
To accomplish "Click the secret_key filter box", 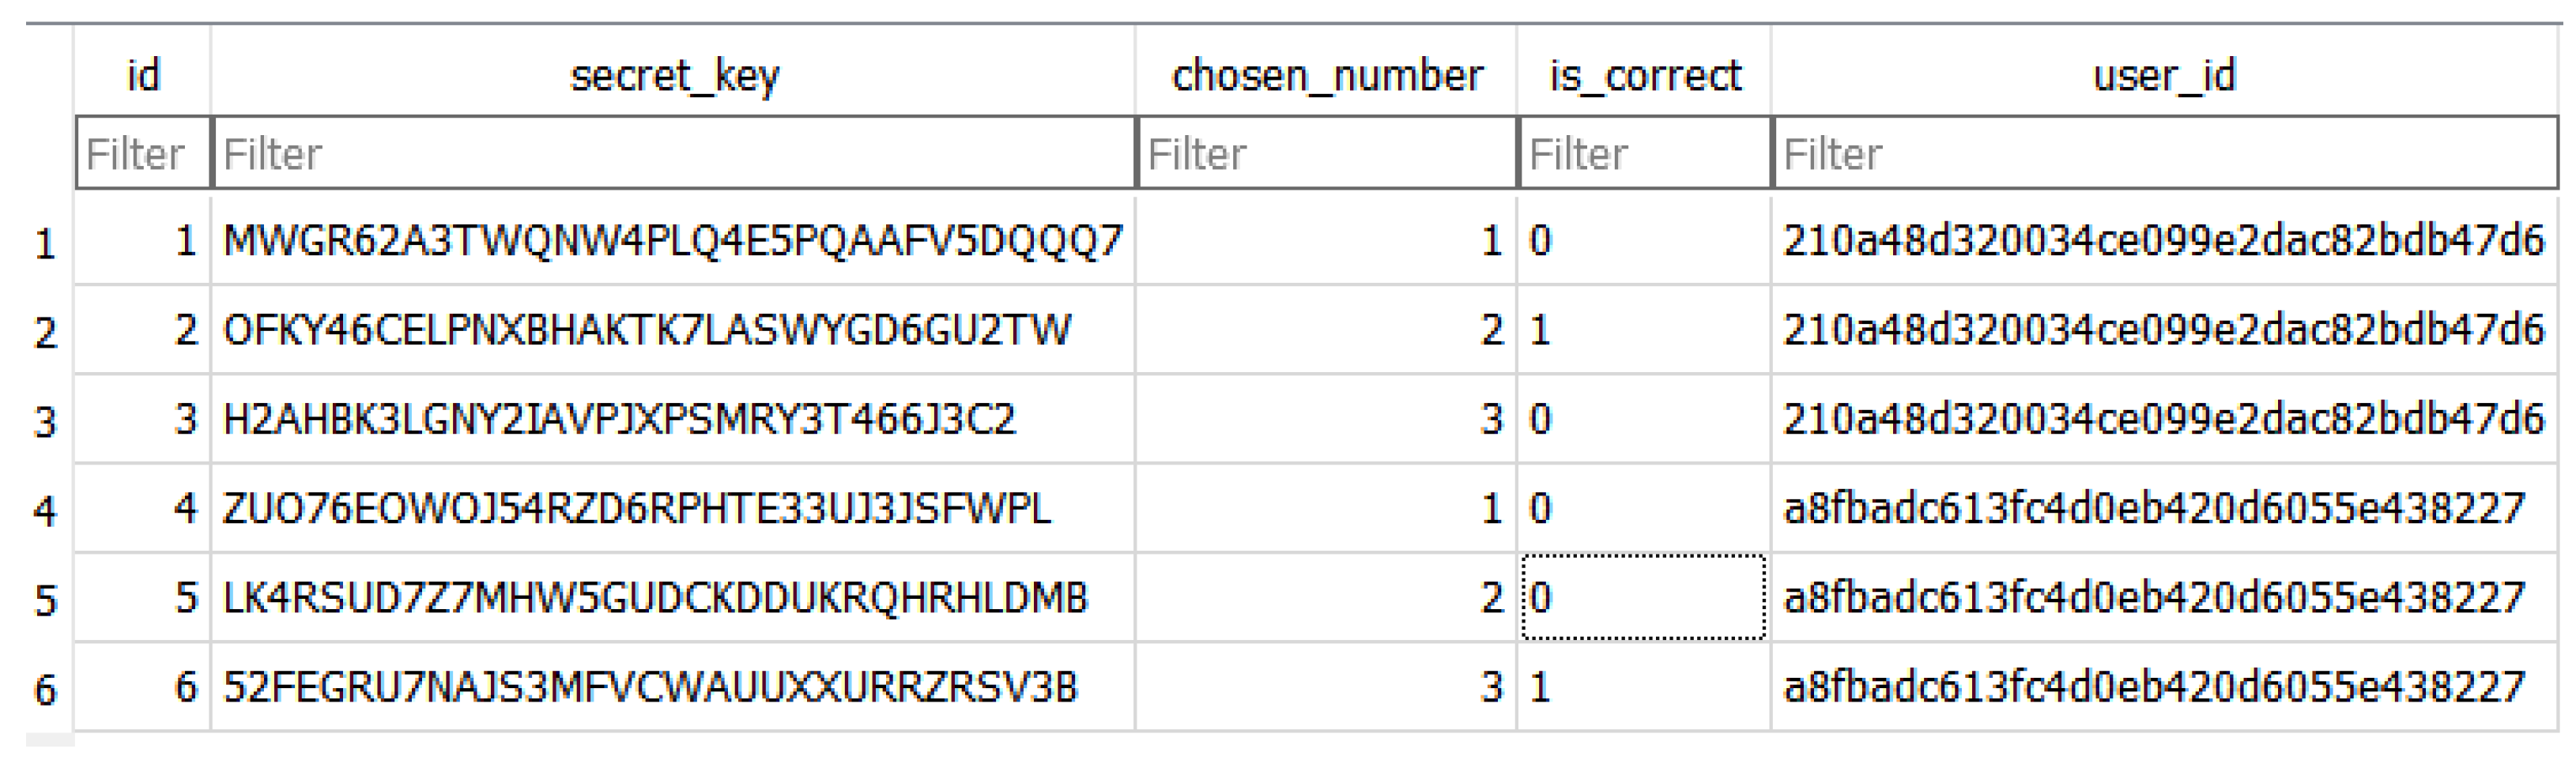I will click(x=673, y=154).
